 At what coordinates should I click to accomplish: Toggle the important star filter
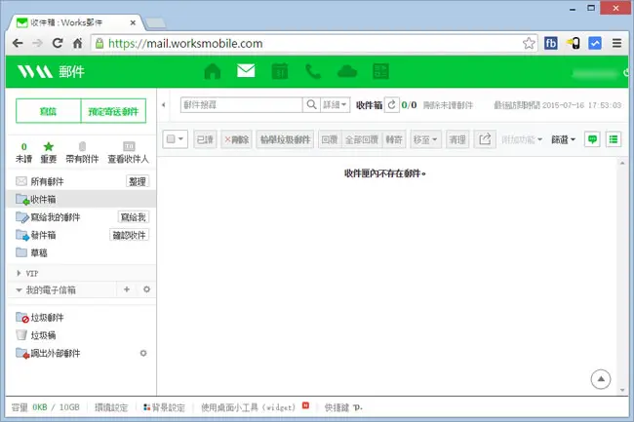[x=49, y=152]
